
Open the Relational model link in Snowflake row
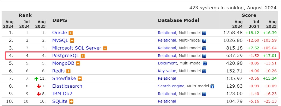(167, 78)
